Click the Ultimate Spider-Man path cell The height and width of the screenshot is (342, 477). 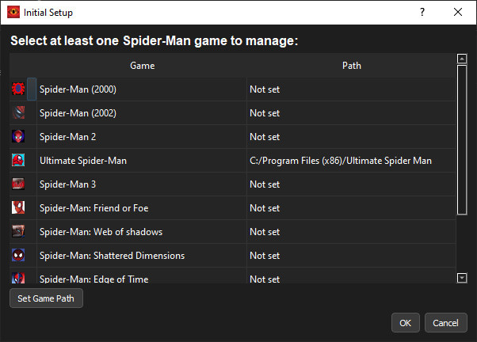341,161
